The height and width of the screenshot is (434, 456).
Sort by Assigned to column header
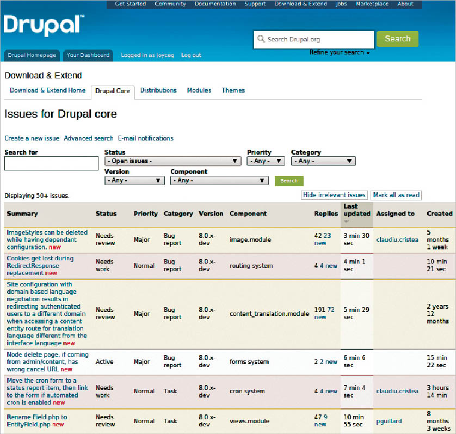tap(395, 213)
